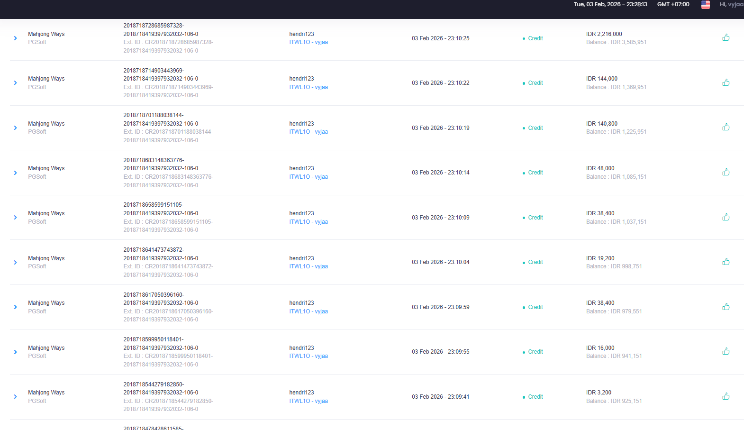Open ITWL1O - vyjaa link at 23:09:55
The width and height of the screenshot is (744, 430).
click(308, 356)
